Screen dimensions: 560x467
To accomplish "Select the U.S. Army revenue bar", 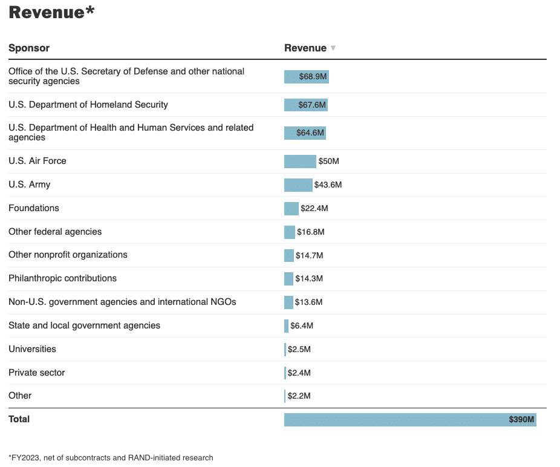I will click(x=298, y=185).
